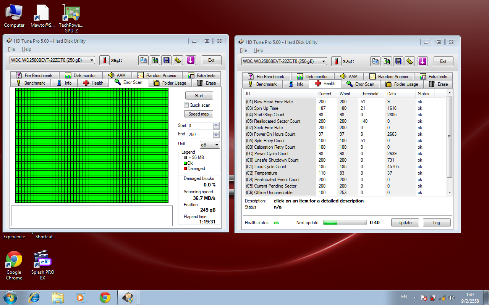Click Threshold column header
The height and width of the screenshot is (305, 489).
coord(369,94)
